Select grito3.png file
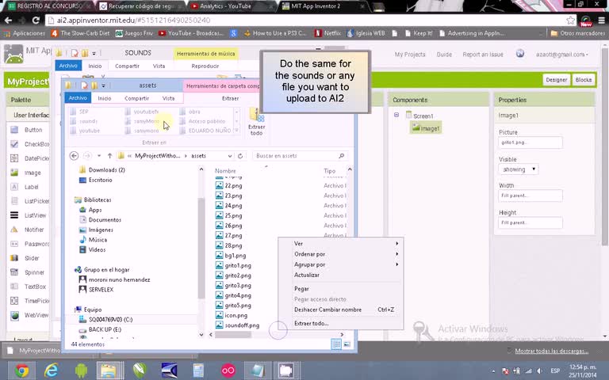The image size is (609, 380). click(233, 285)
